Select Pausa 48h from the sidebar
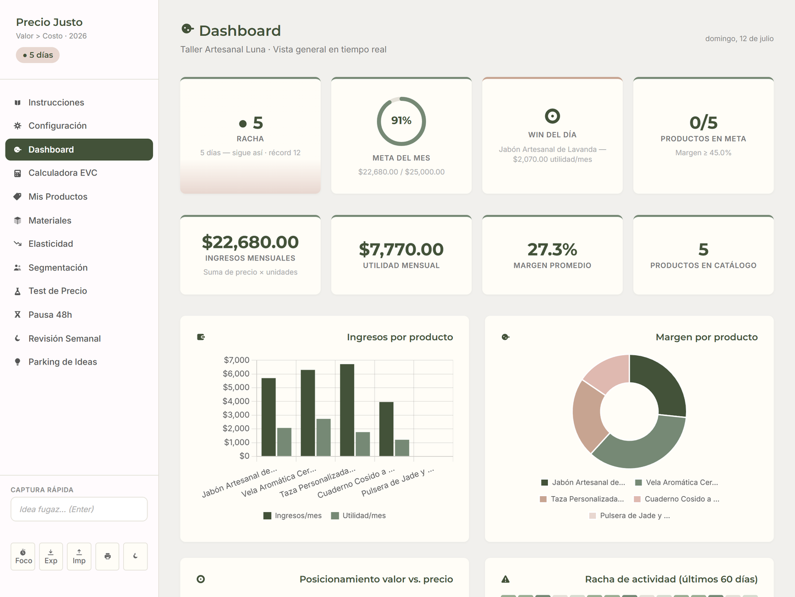795x597 pixels. tap(79, 314)
